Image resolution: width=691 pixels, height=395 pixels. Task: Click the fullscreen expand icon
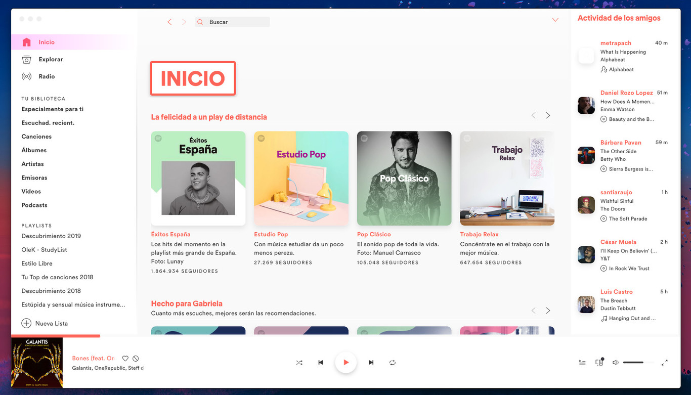(665, 363)
